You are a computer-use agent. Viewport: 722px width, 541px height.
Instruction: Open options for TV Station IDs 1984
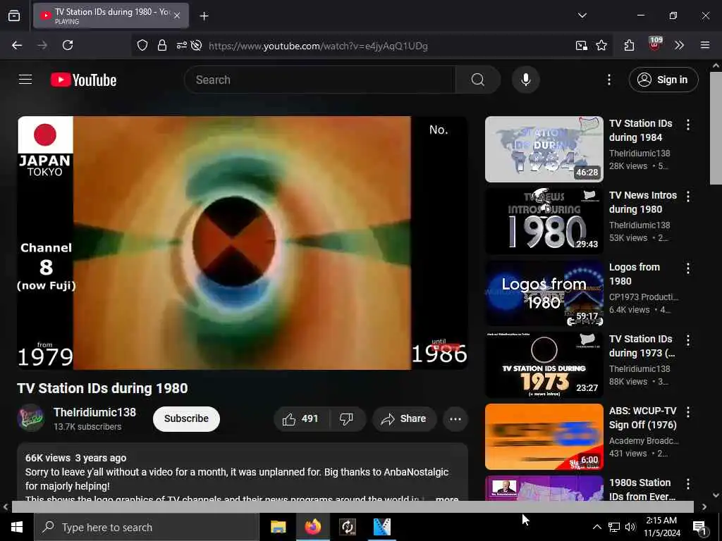point(688,125)
